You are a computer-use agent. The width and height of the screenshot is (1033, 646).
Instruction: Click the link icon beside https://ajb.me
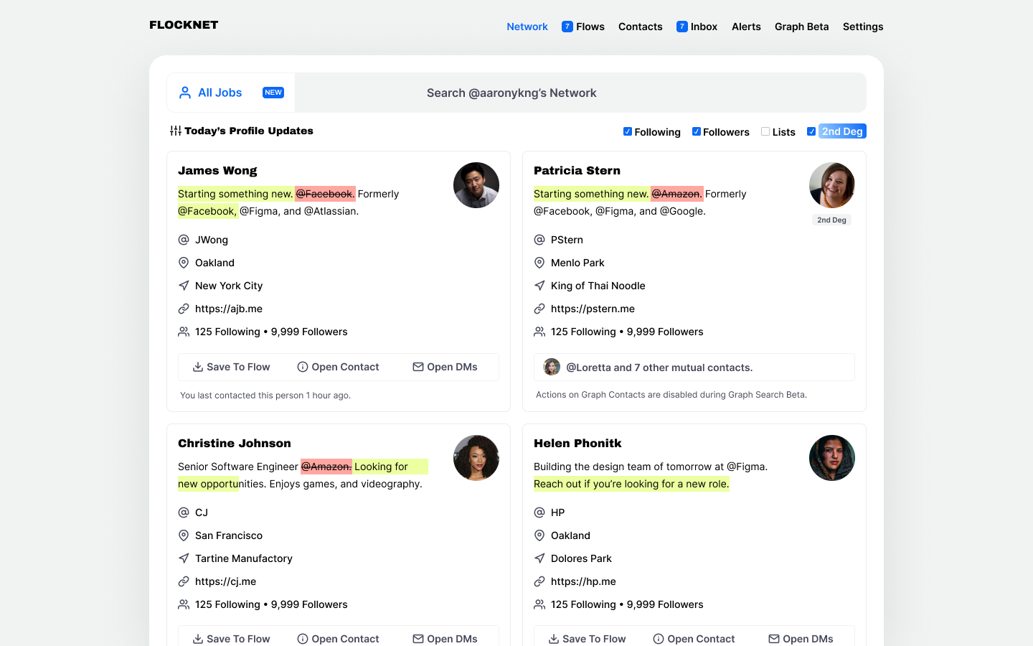tap(184, 309)
